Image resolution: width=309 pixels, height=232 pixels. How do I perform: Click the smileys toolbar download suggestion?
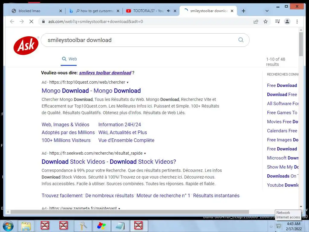(105, 73)
